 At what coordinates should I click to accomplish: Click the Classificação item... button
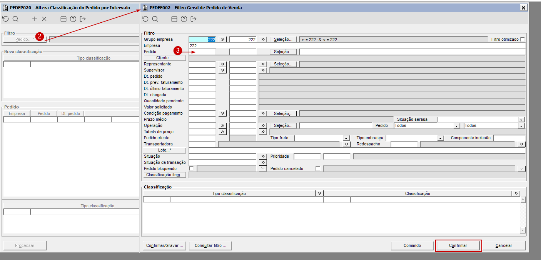(x=165, y=175)
